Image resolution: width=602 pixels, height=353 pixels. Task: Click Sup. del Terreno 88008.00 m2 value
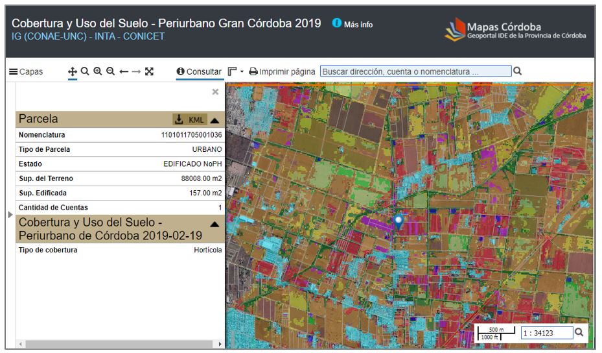coord(202,178)
